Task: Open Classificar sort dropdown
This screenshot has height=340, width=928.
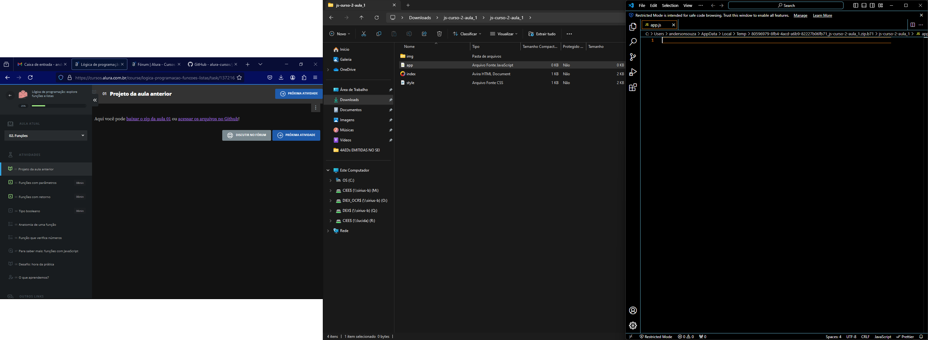Action: coord(467,34)
